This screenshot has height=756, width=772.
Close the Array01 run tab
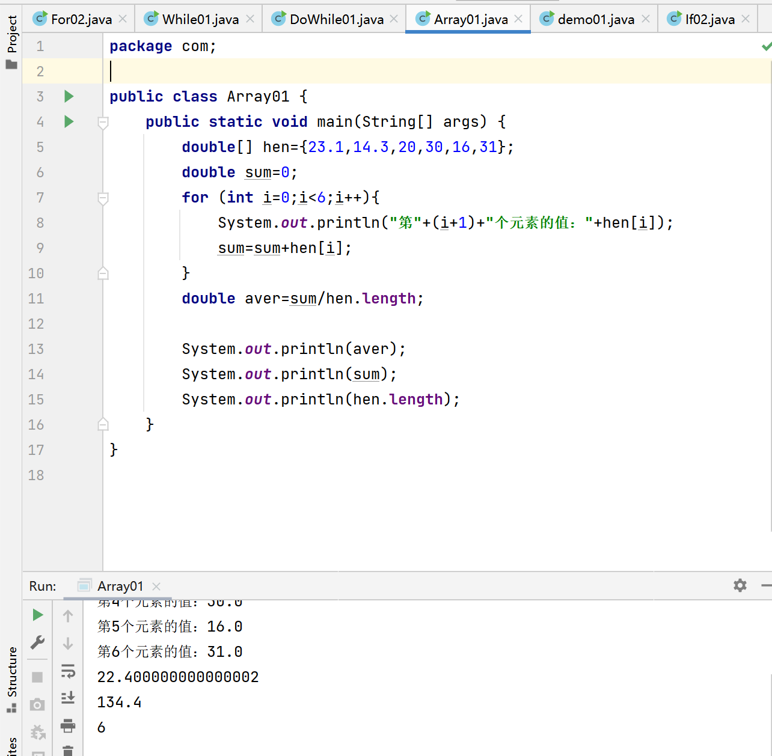[156, 586]
